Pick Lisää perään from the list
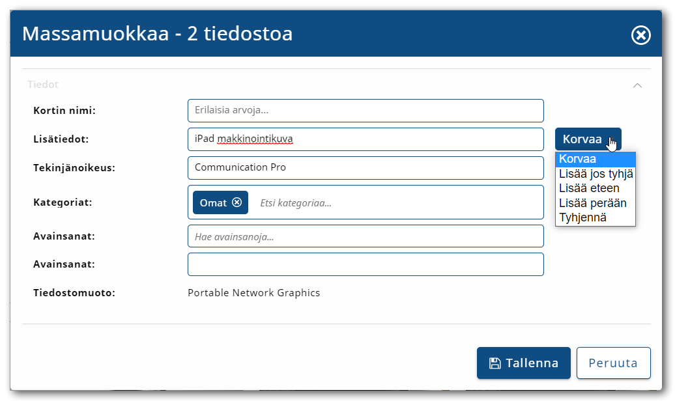 tap(595, 202)
